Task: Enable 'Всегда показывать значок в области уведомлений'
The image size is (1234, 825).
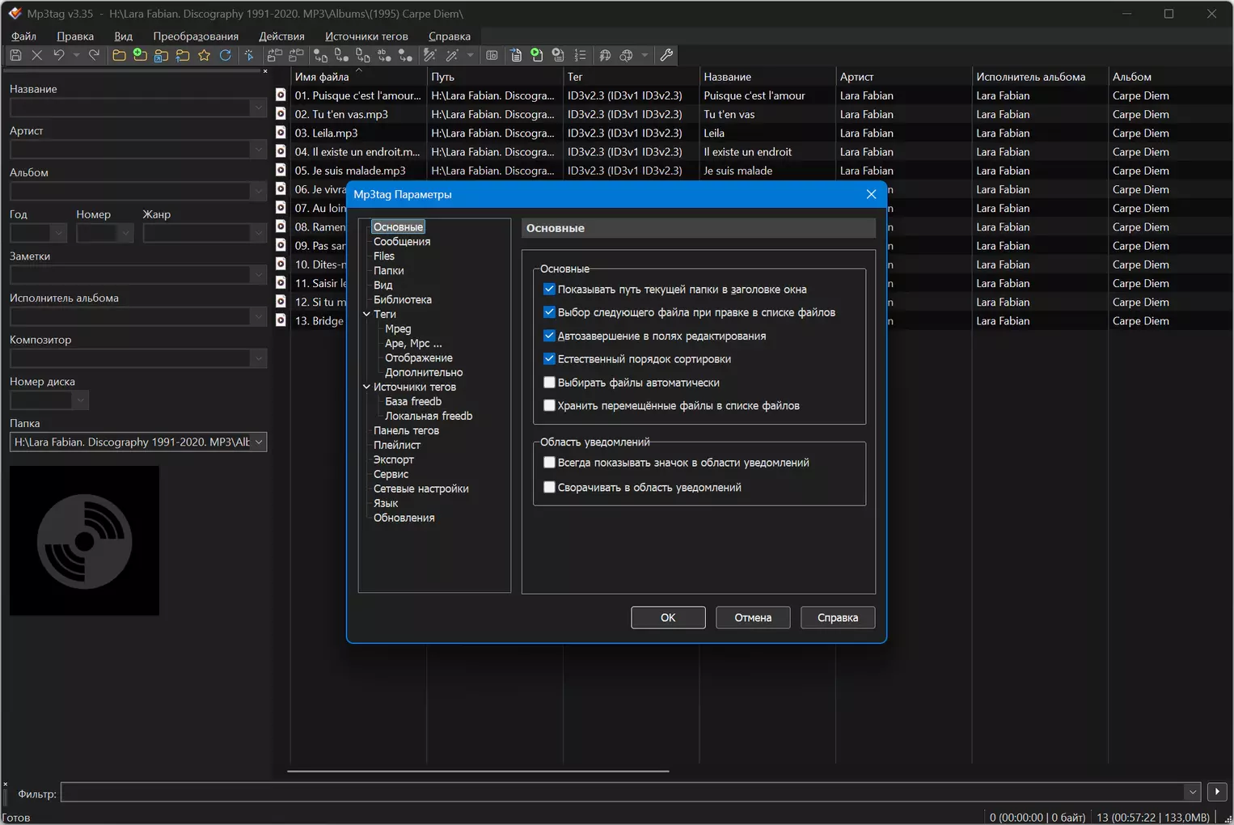Action: coord(549,463)
